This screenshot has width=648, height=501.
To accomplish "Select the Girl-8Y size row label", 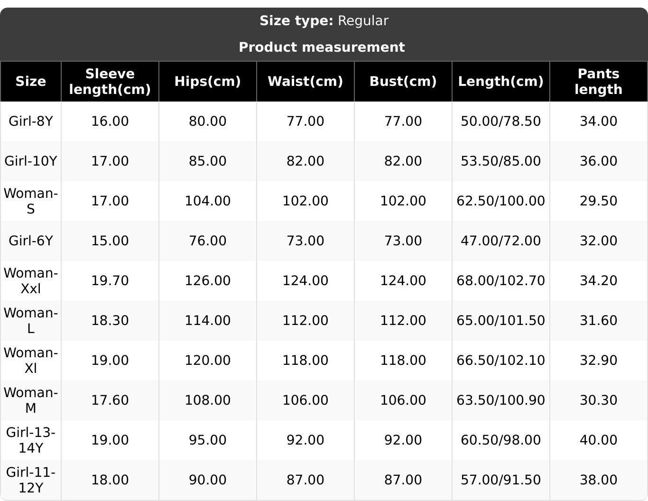I will click(x=31, y=121).
